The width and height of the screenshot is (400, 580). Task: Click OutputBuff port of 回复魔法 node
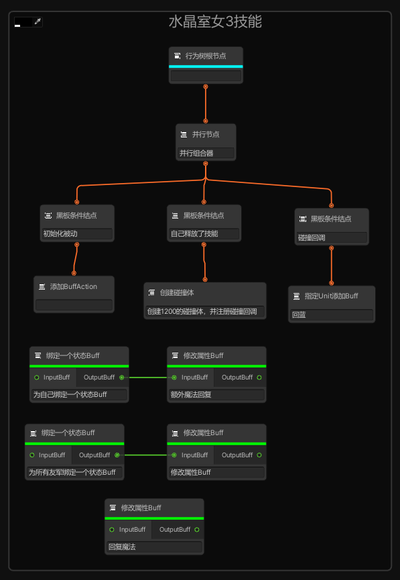point(197,530)
